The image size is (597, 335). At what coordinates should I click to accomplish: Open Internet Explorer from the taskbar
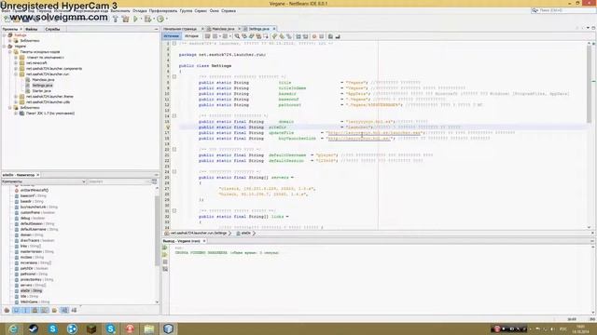click(13, 328)
